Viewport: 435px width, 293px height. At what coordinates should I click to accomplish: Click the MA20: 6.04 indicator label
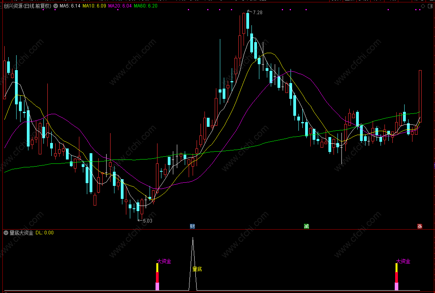coord(120,6)
